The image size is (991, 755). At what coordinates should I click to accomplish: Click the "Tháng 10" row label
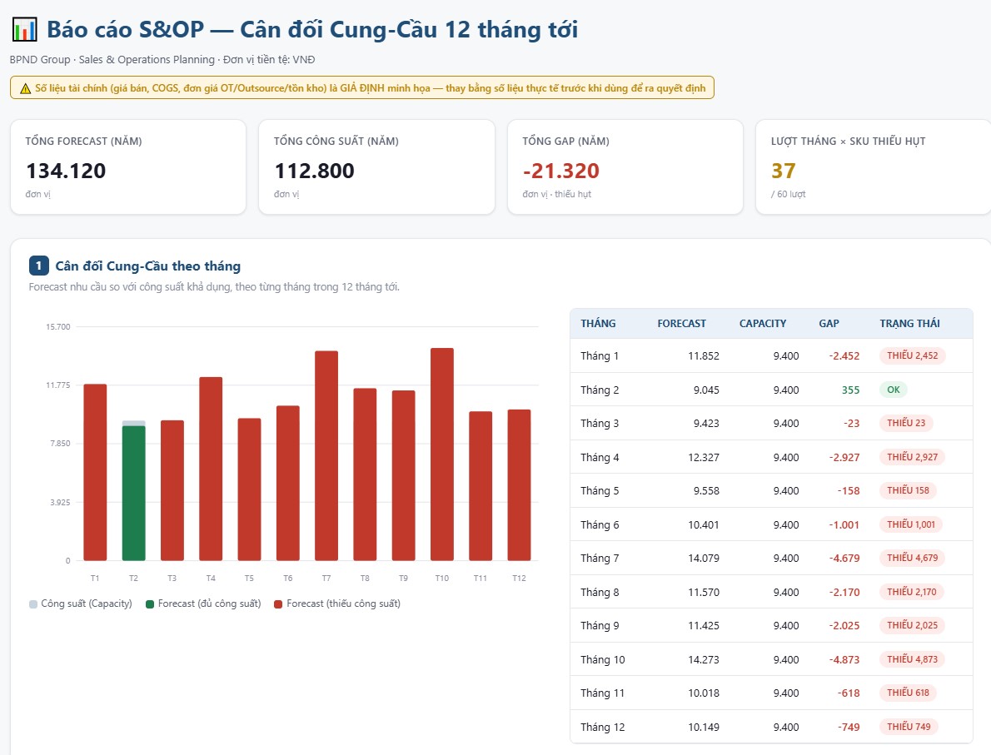[602, 659]
